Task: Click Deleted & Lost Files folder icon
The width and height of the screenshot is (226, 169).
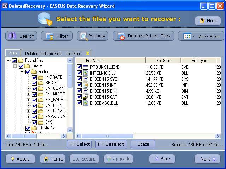Action: coord(121,36)
